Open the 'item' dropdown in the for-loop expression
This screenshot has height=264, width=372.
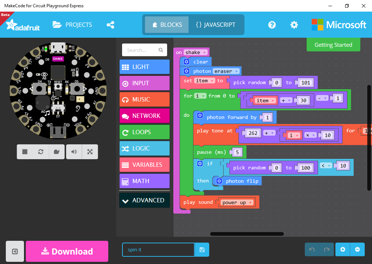point(265,100)
